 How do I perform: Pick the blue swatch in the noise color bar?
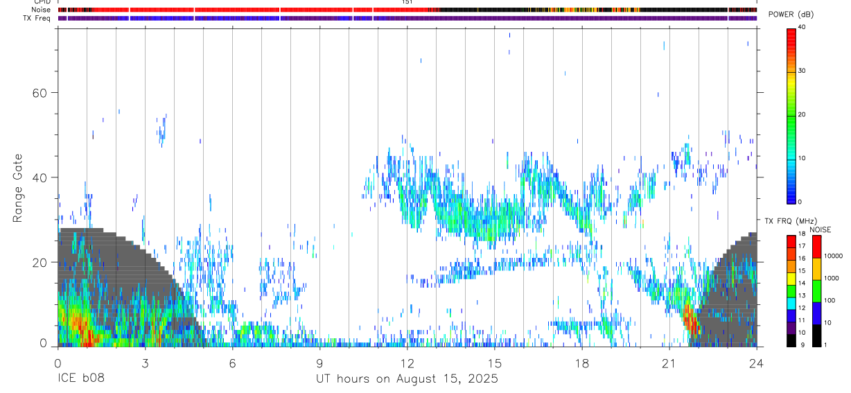click(x=816, y=313)
